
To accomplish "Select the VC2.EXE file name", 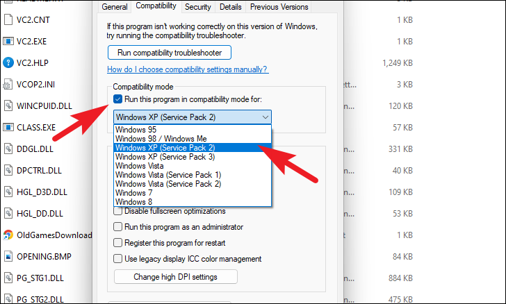I will tap(32, 41).
